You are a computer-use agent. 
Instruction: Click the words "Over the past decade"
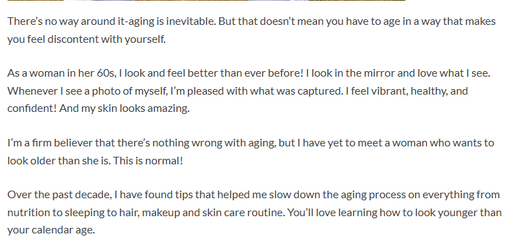click(x=59, y=195)
